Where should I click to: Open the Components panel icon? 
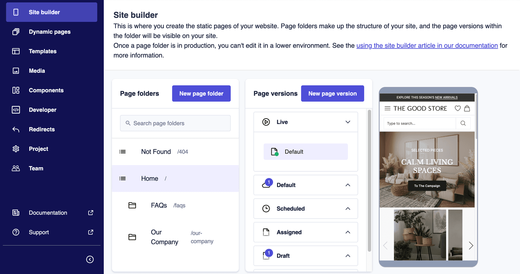pyautogui.click(x=16, y=90)
